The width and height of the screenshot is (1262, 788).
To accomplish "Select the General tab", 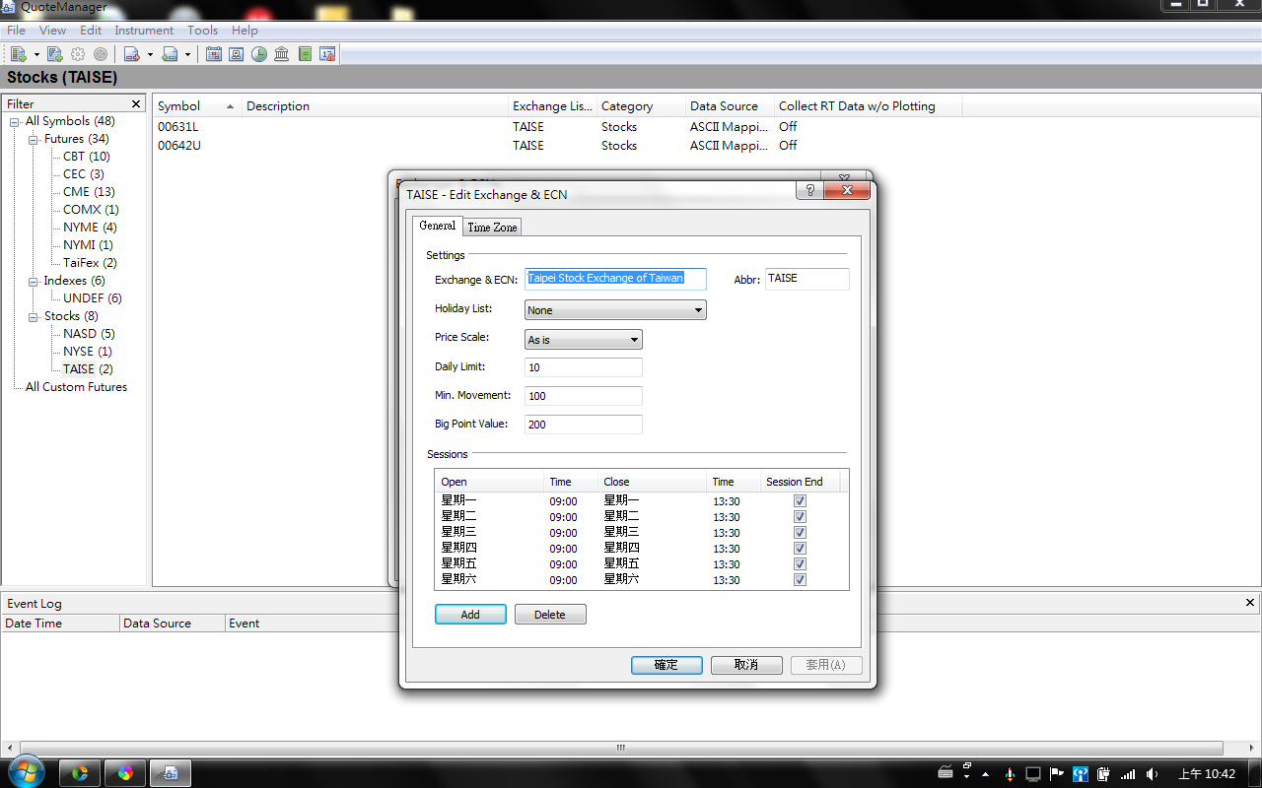I will coord(438,226).
